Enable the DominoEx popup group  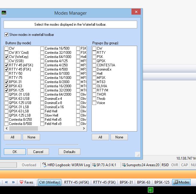coord(94,69)
